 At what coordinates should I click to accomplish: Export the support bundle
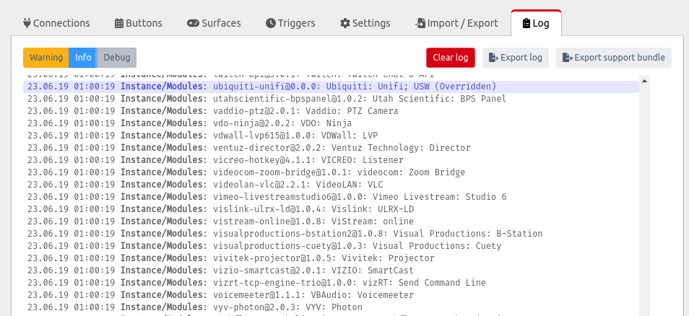614,58
